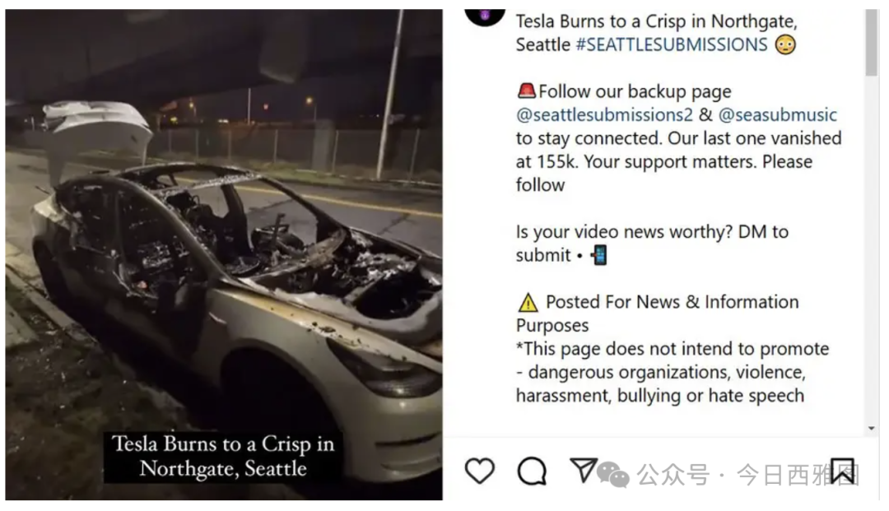The height and width of the screenshot is (511, 889).
Task: Open comments with the speech bubble icon
Action: 532,471
